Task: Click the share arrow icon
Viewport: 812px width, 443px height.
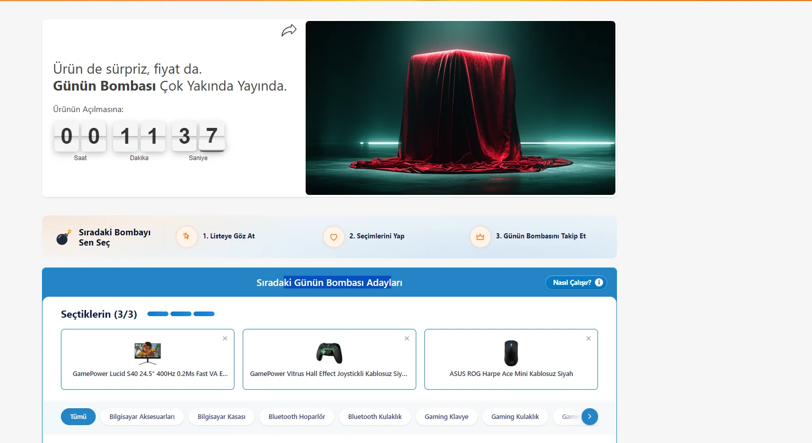Action: click(289, 31)
